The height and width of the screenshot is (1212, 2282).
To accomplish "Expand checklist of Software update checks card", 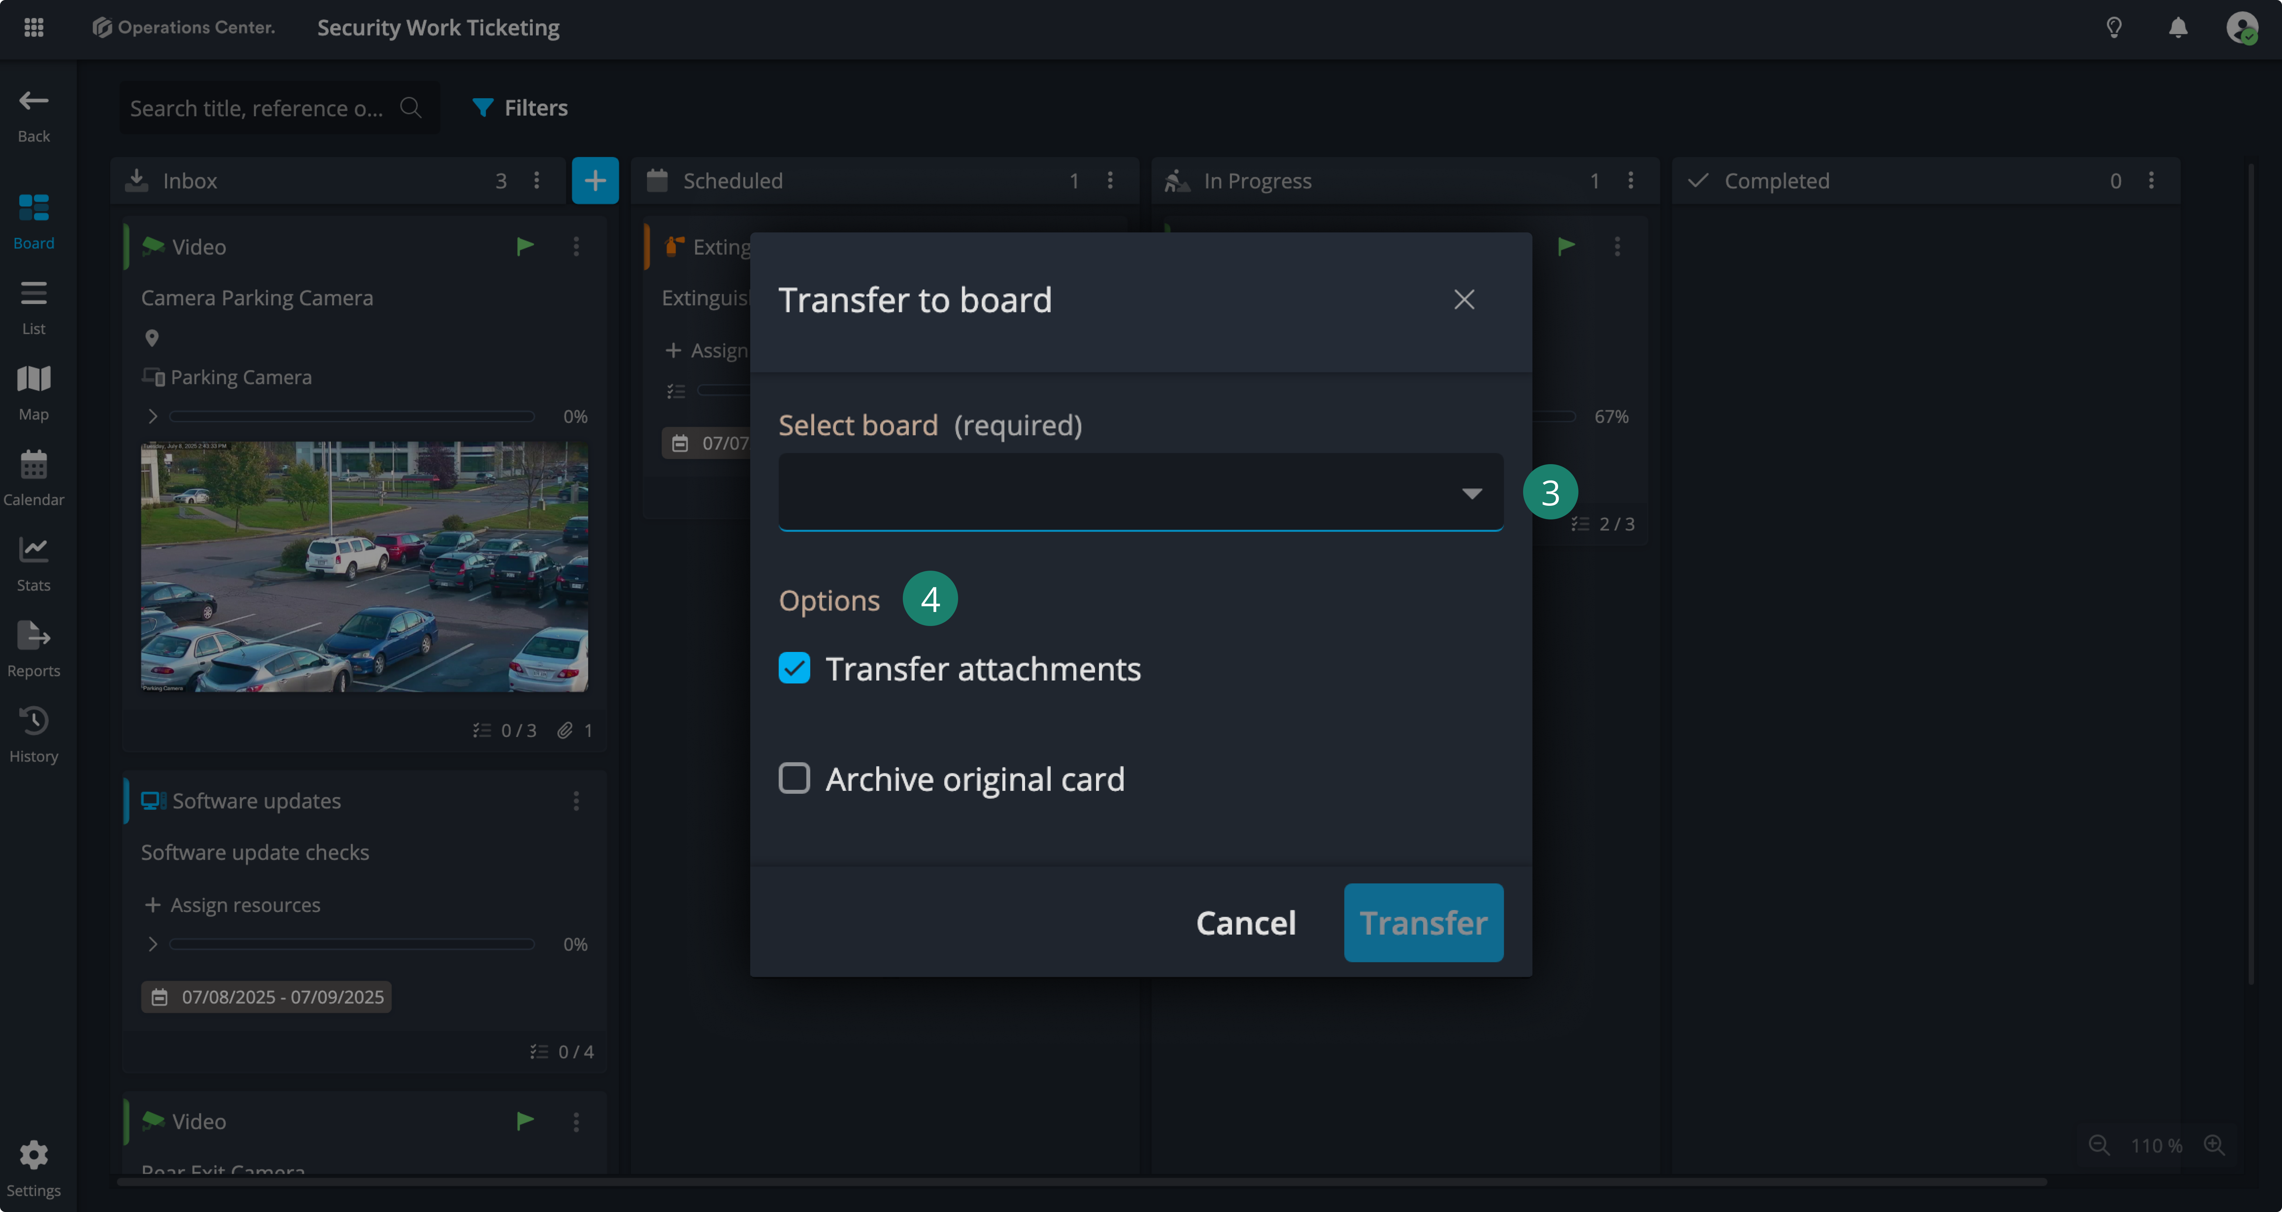I will point(152,945).
